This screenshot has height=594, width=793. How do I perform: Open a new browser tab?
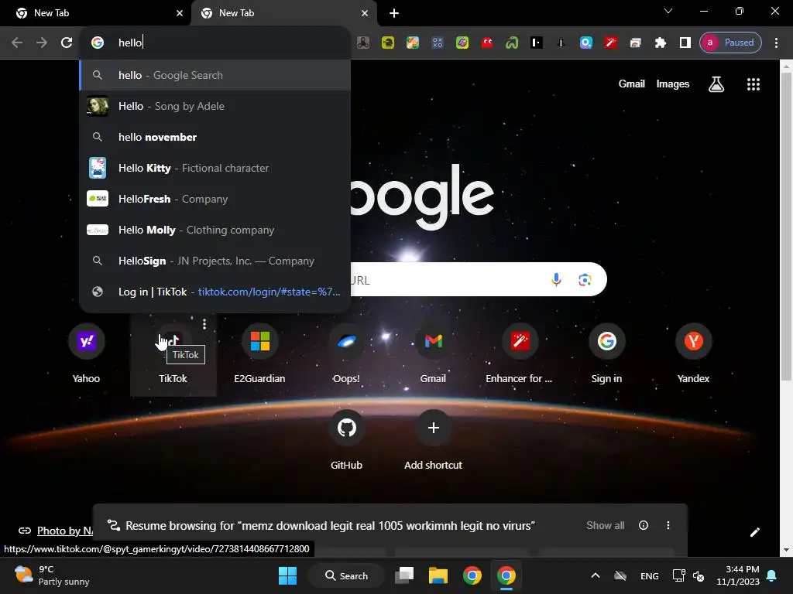point(394,13)
